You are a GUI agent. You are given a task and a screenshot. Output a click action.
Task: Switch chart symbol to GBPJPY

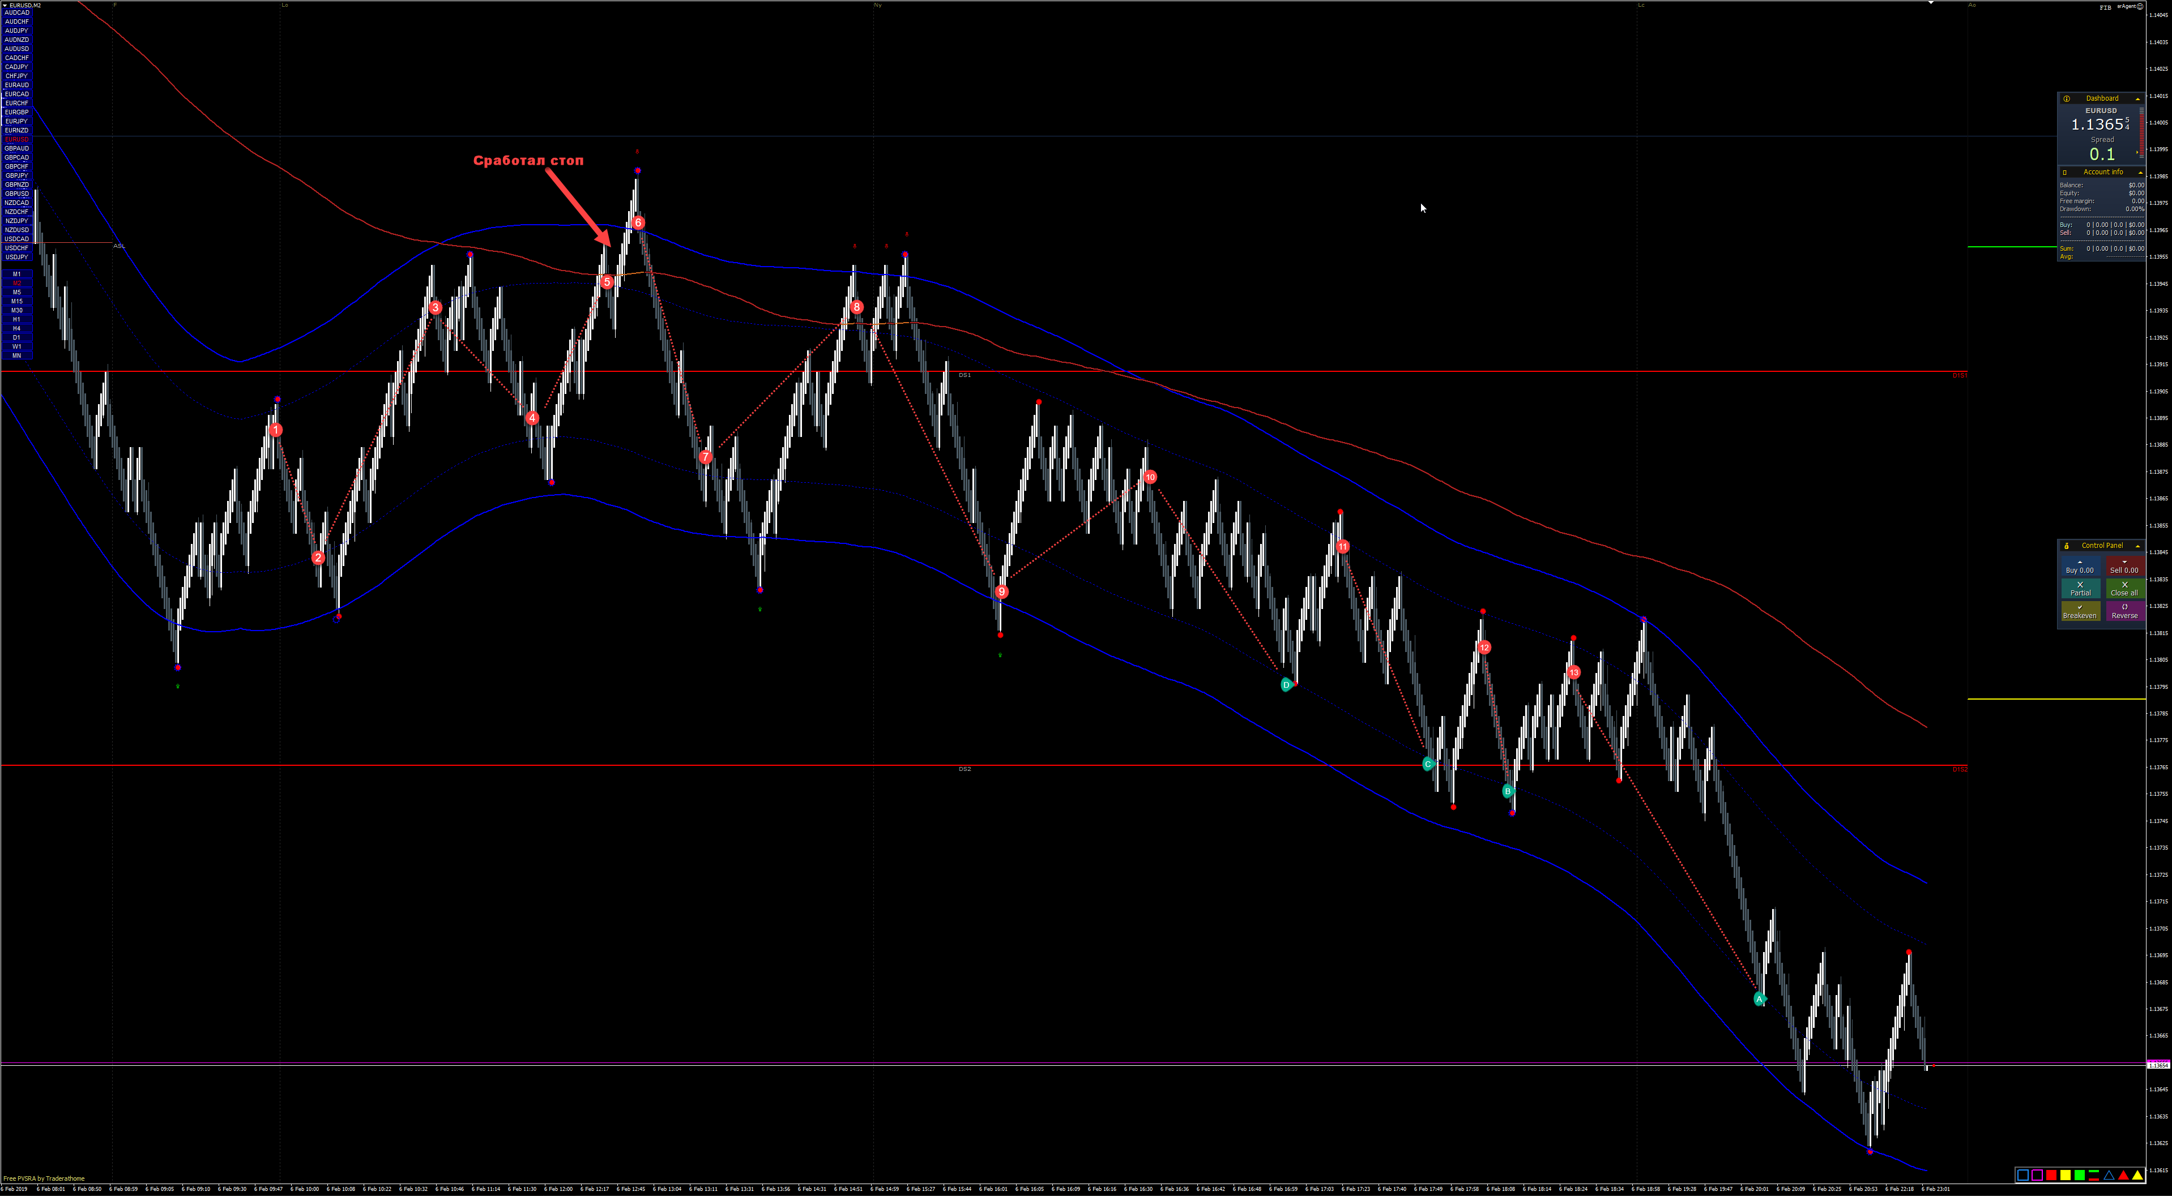(17, 175)
